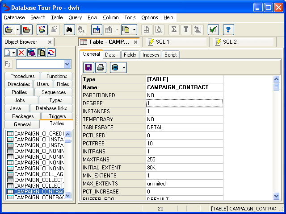Click the Save floppy disk icon on General tab
Screen dimensions: 286x214
88,67
